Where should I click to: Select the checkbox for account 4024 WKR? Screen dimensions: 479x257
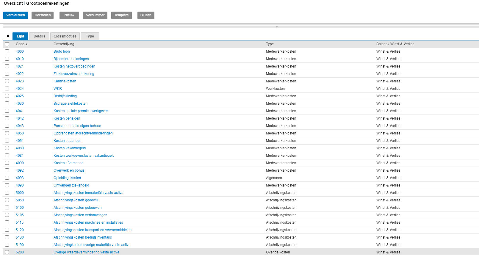click(x=7, y=89)
